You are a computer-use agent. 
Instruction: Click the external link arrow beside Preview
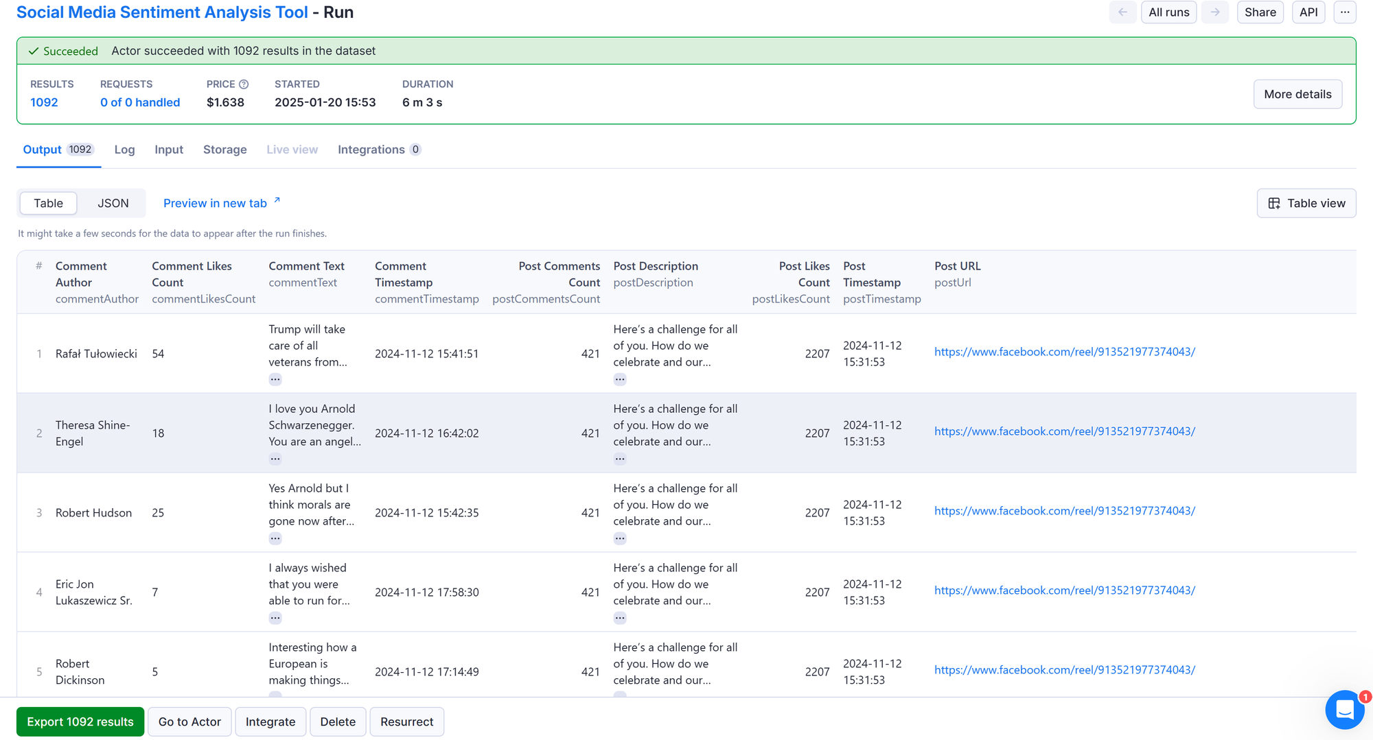[276, 199]
